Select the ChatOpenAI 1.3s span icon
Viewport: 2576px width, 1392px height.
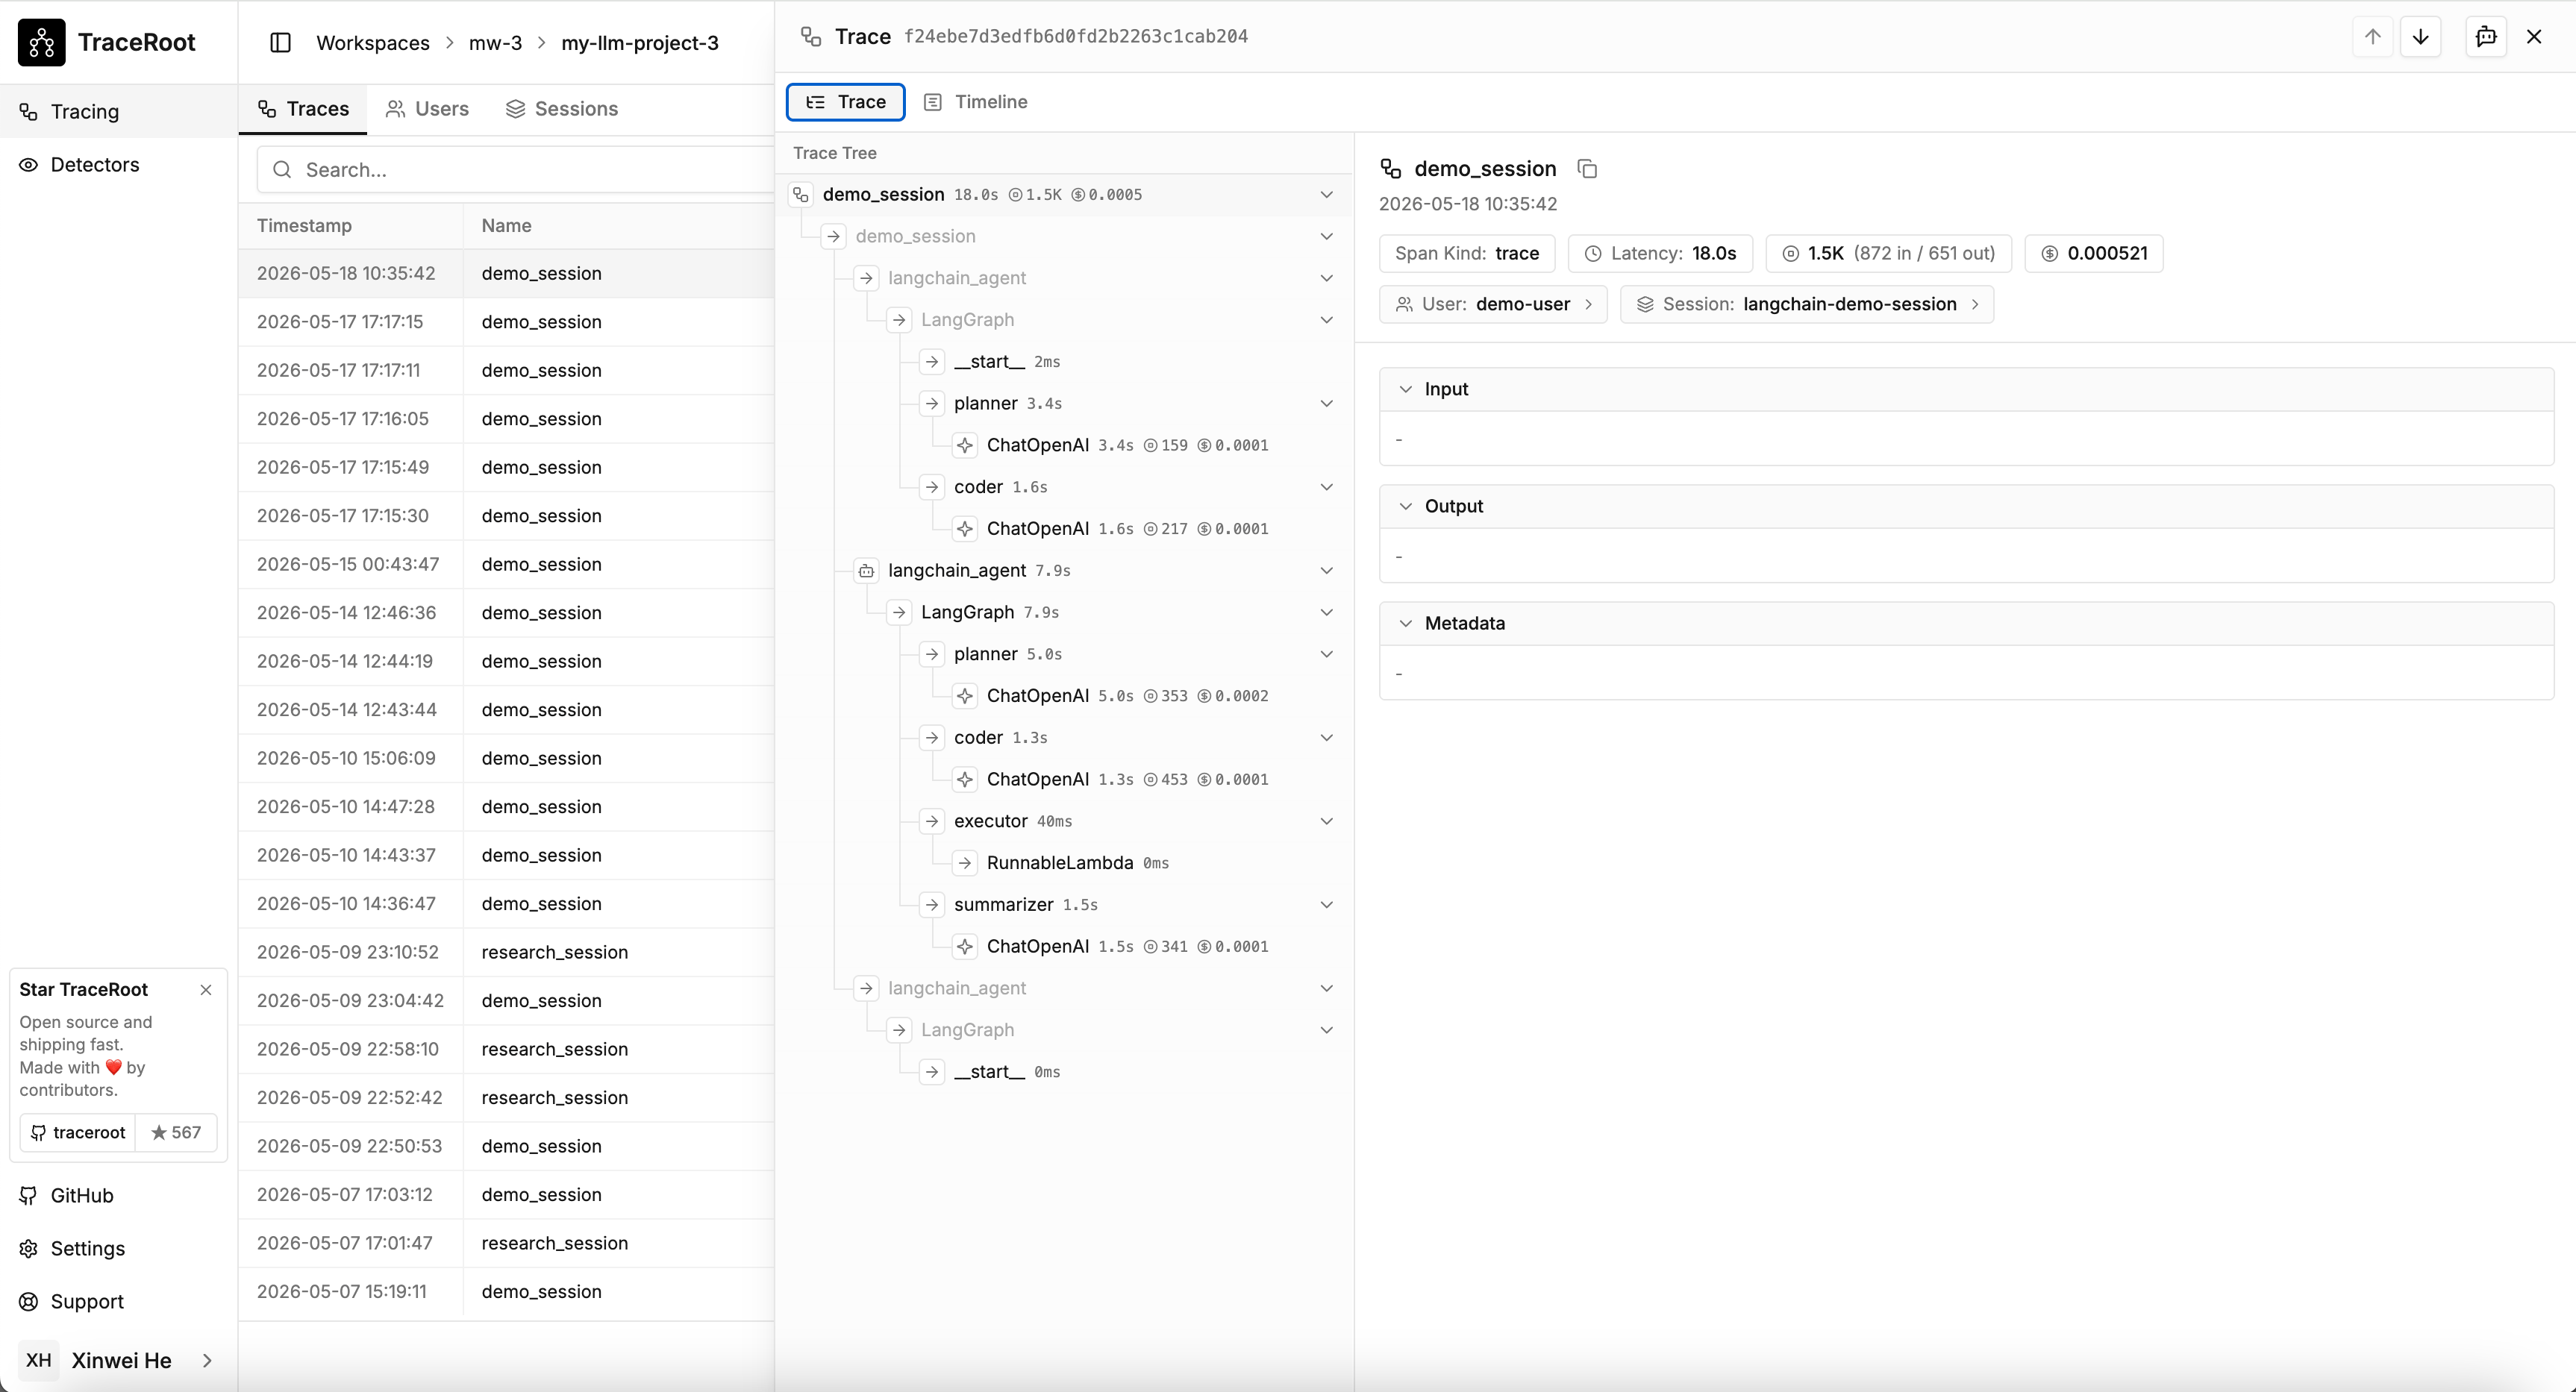point(965,779)
